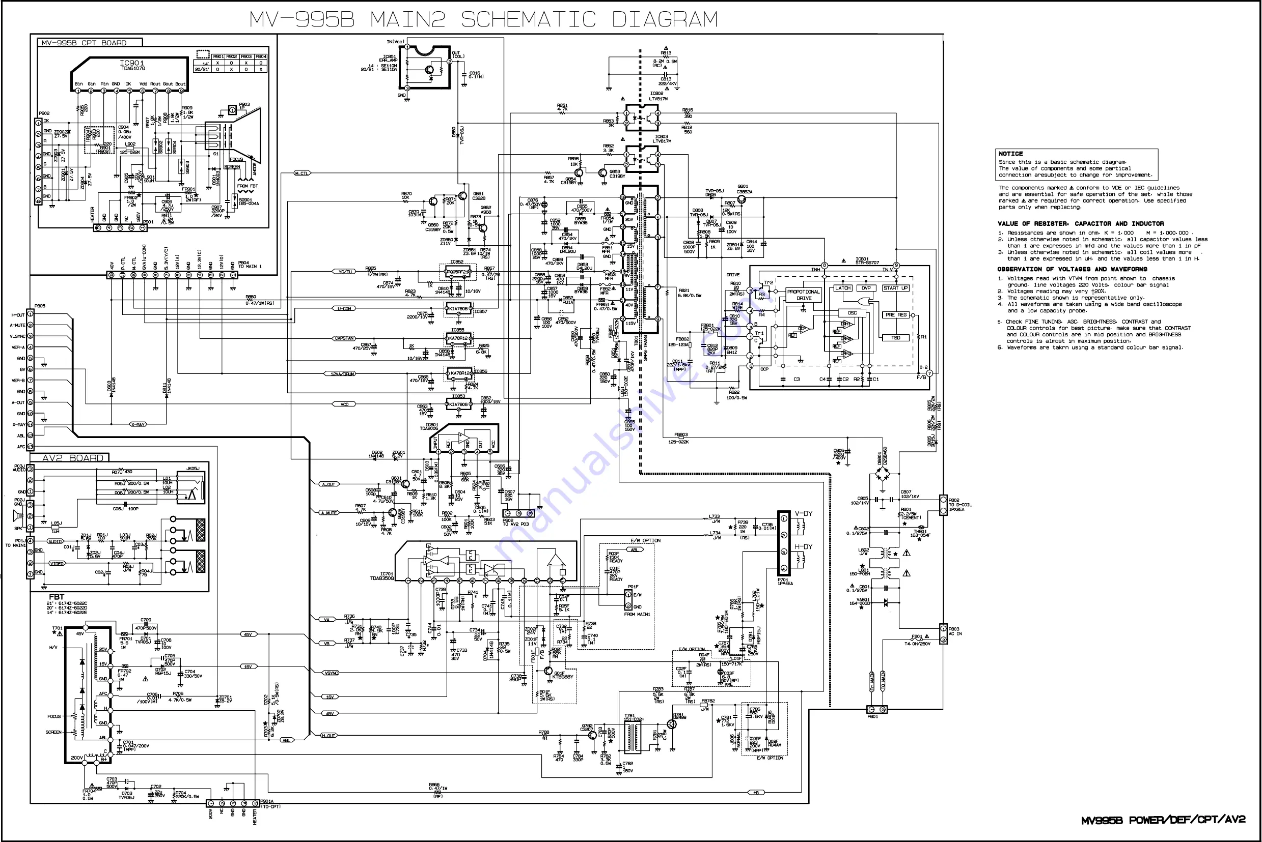Select the VSYNC signal tag

pos(331,673)
